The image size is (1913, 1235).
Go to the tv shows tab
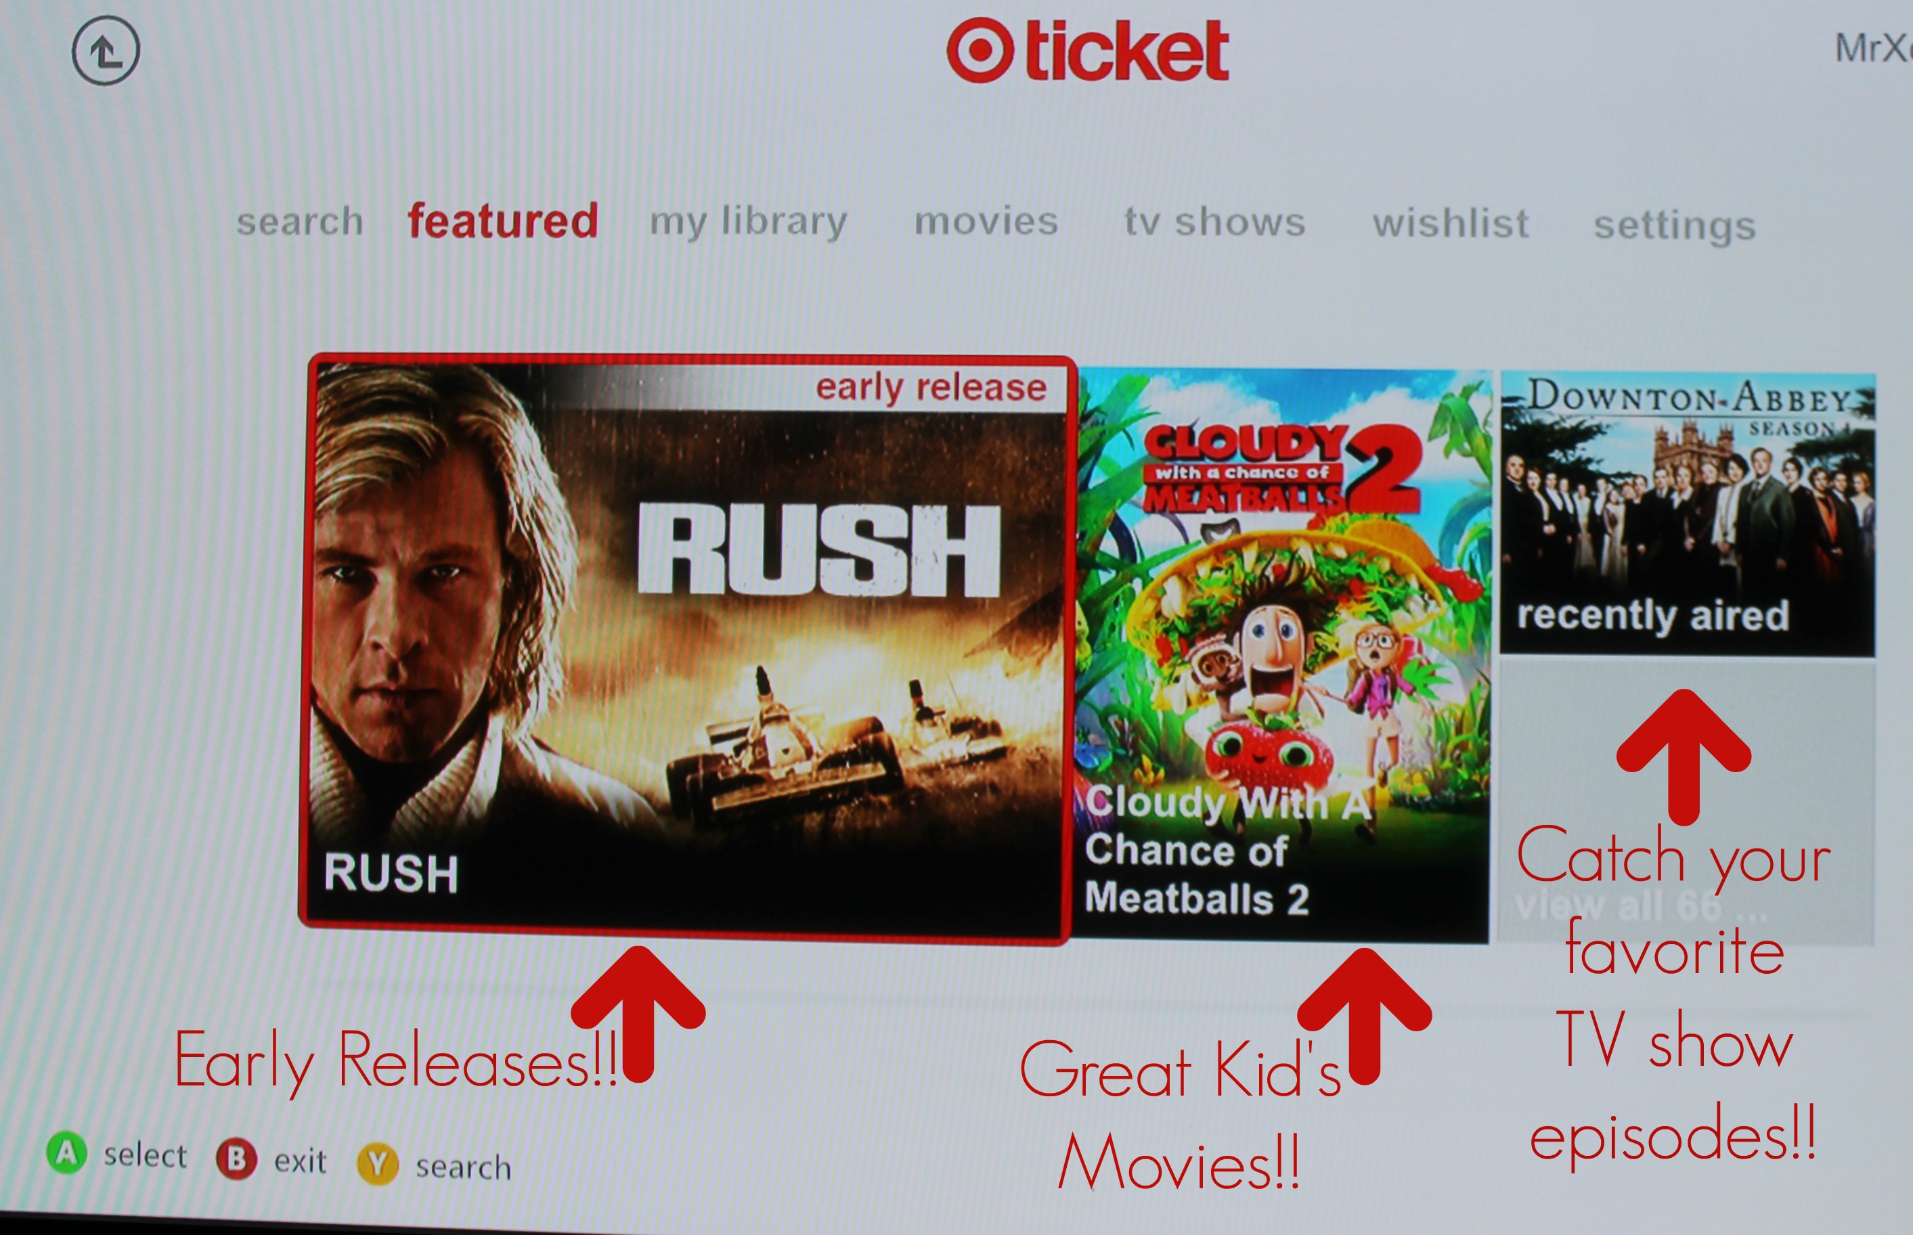point(1215,222)
